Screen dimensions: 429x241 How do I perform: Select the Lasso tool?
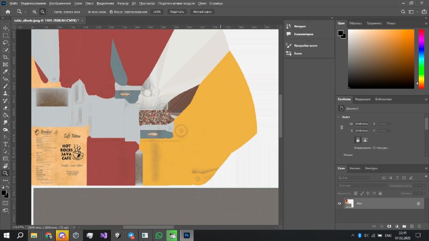coord(5,43)
